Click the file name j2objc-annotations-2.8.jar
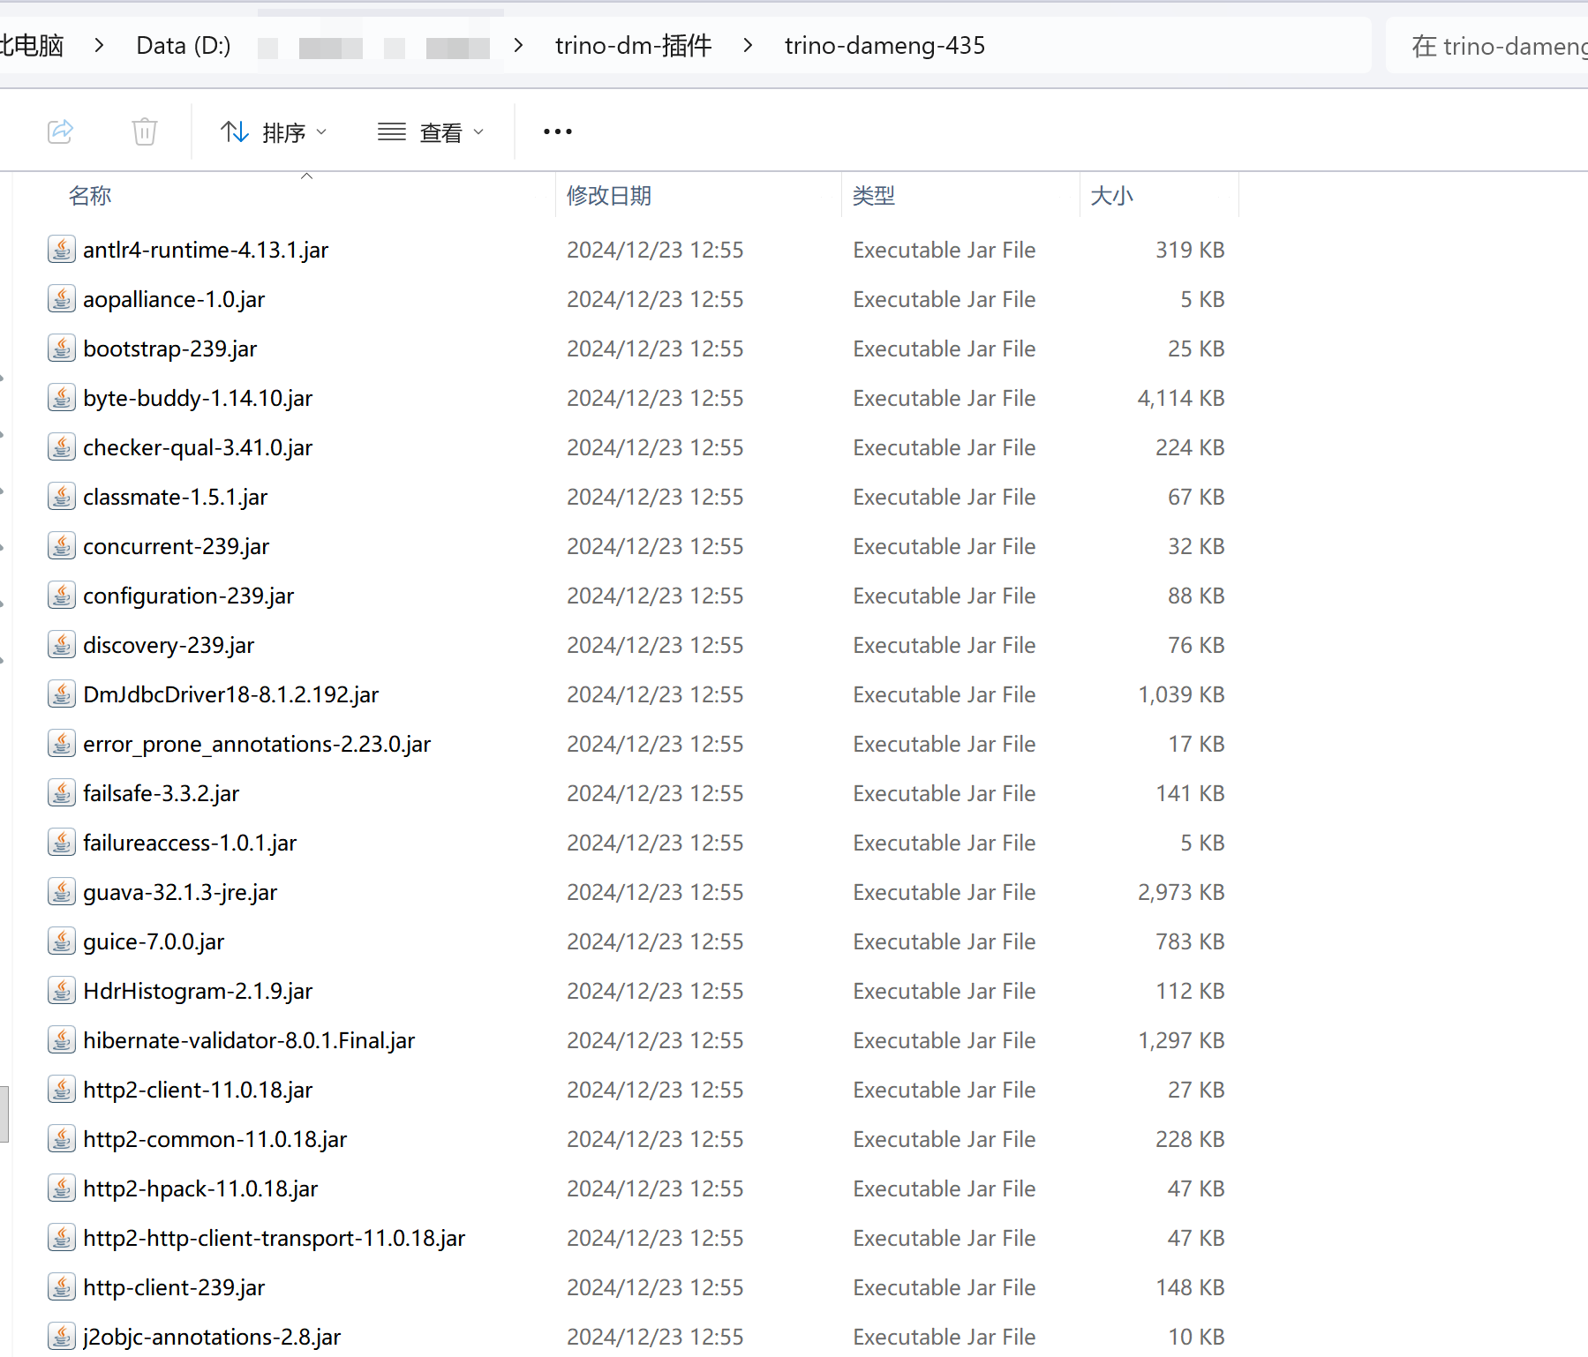Image resolution: width=1588 pixels, height=1357 pixels. [212, 1338]
